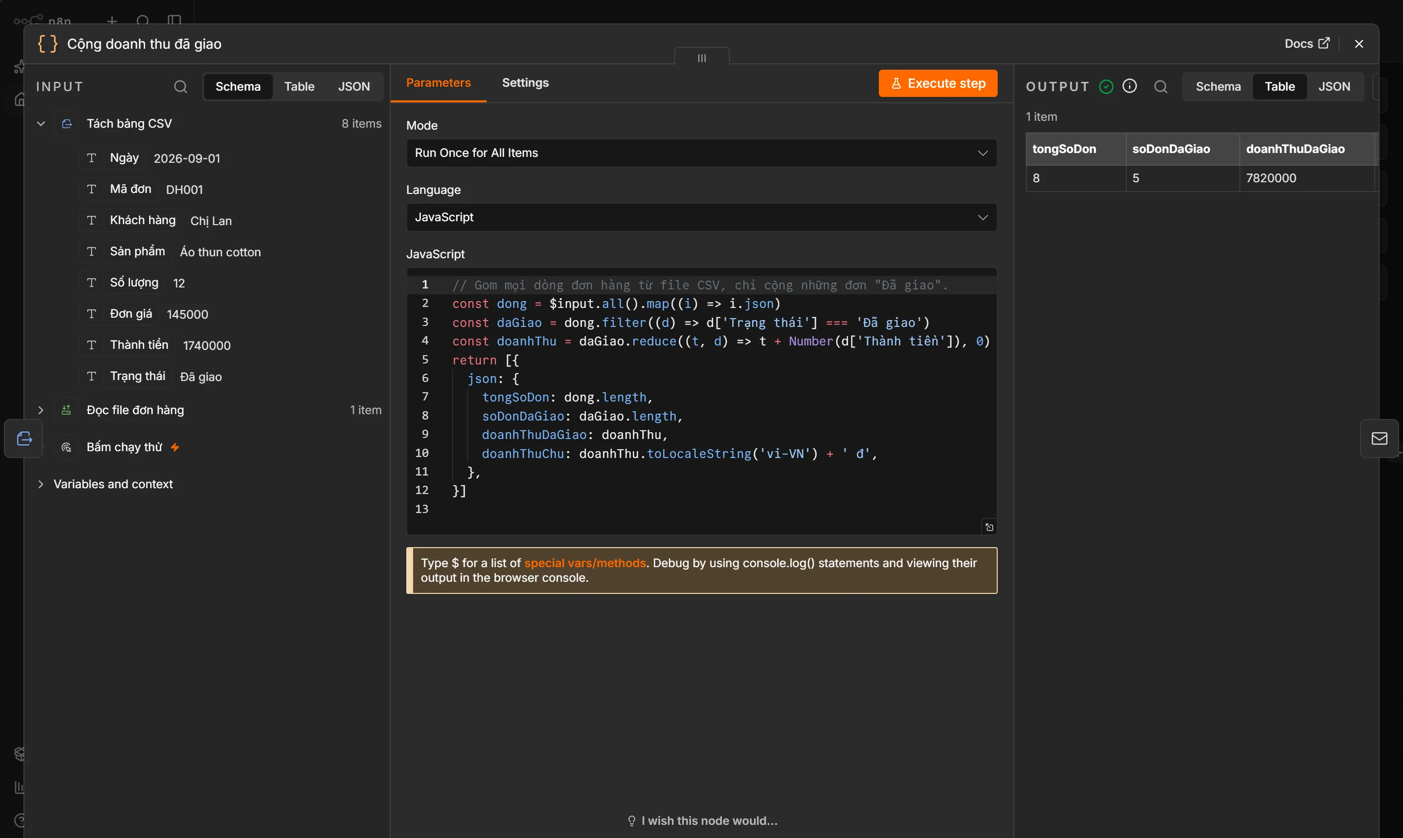This screenshot has height=838, width=1403.
Task: Click the text type icon beside Trạng thái
Action: [x=92, y=377]
